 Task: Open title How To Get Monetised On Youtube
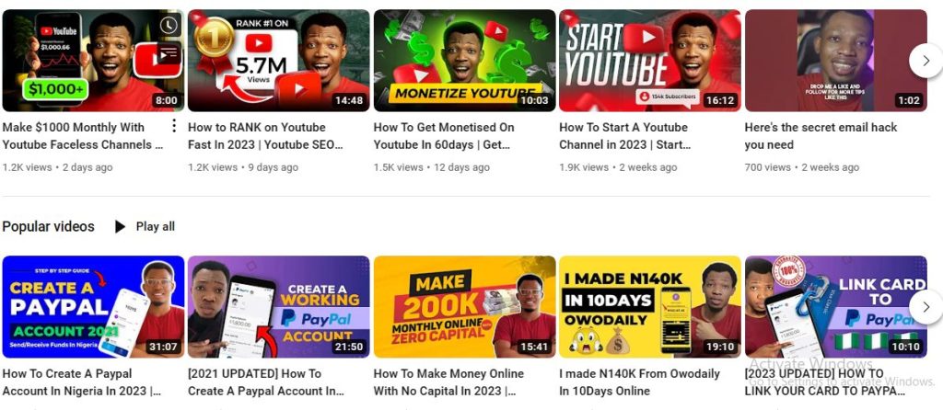click(x=444, y=136)
